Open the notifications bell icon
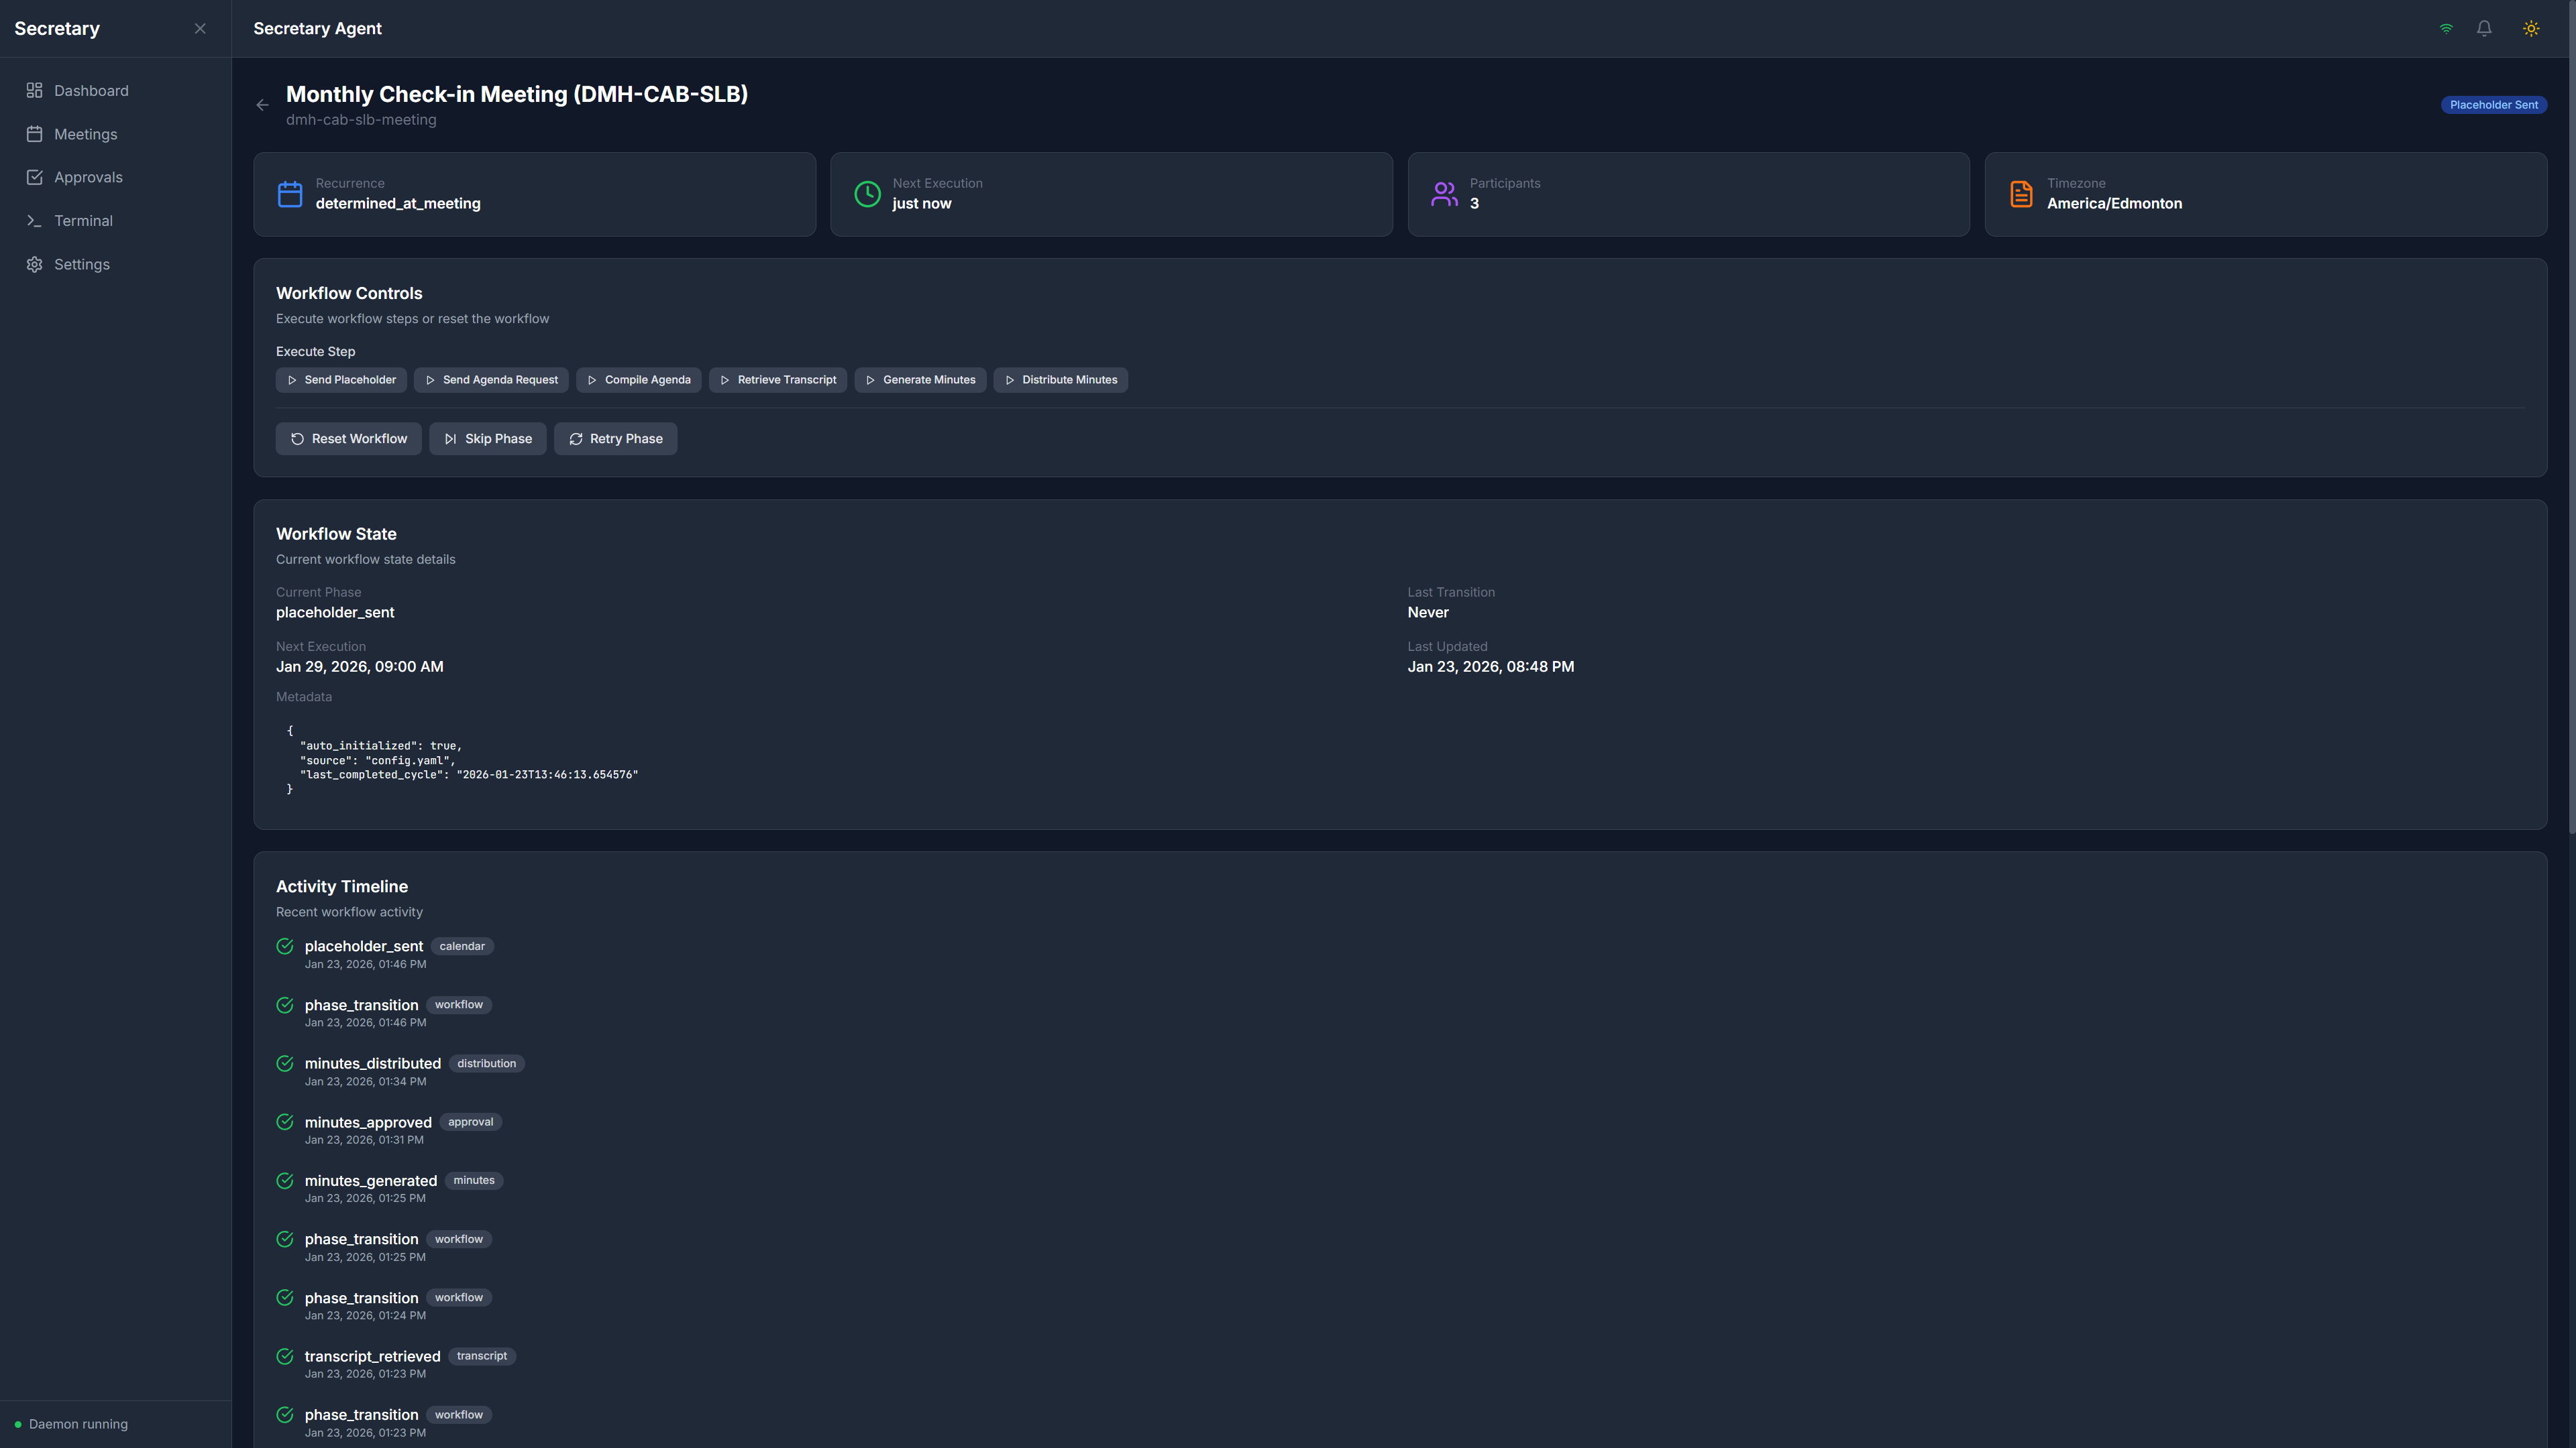The height and width of the screenshot is (1448, 2576). point(2484,28)
